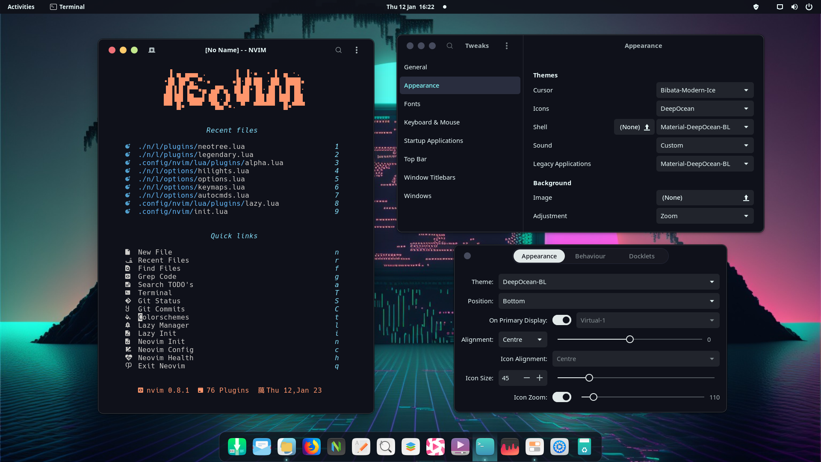This screenshot has width=821, height=462.
Task: Open the mail app in dock
Action: (262, 447)
